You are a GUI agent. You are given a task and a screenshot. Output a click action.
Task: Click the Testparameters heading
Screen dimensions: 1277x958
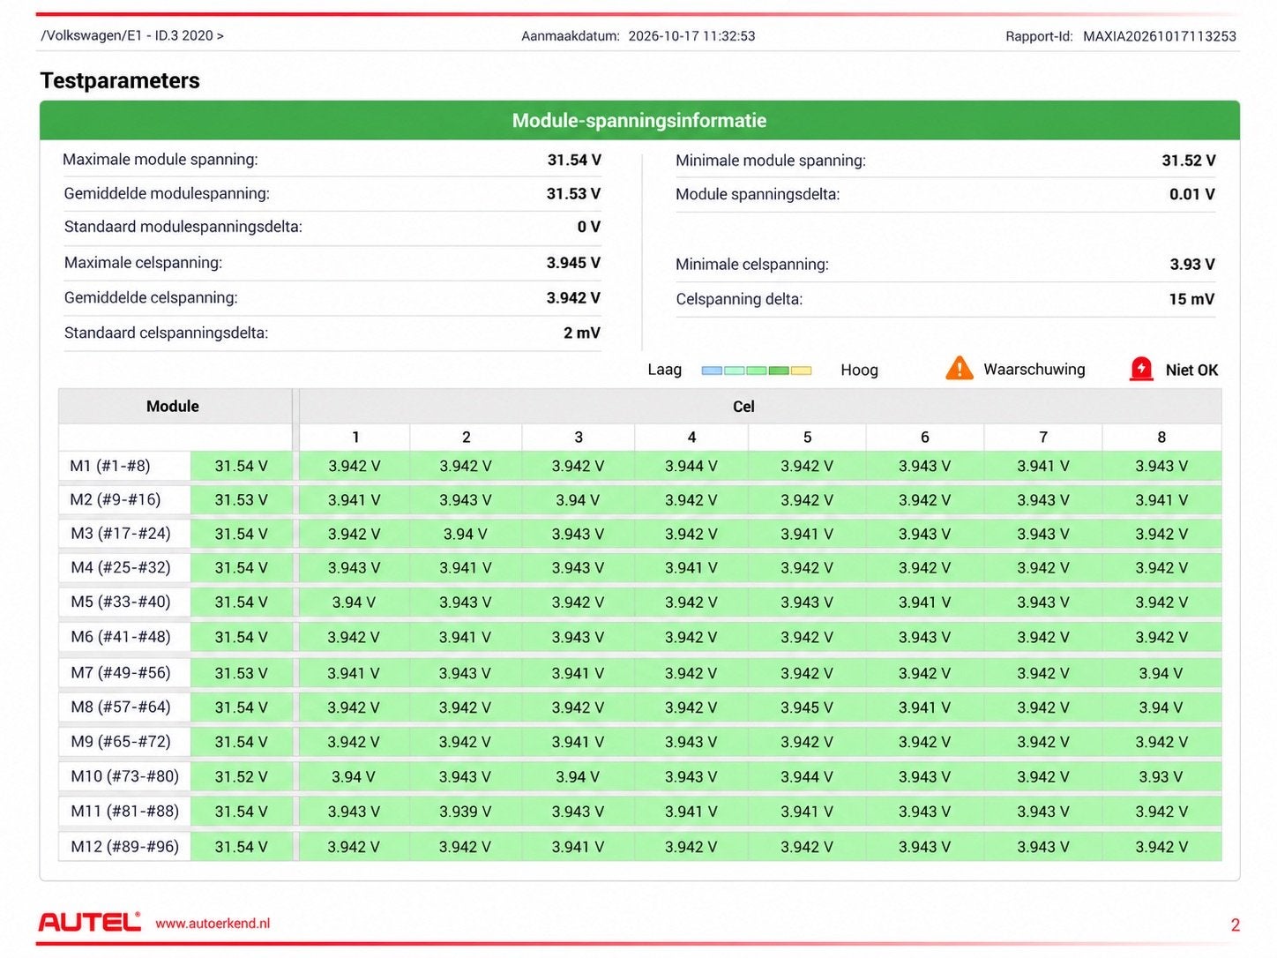120,80
